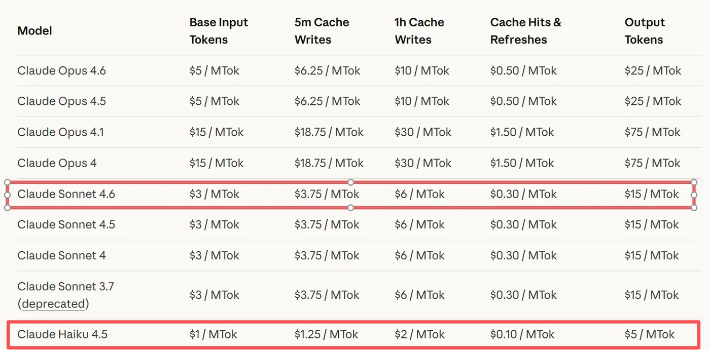
Task: Click the bottom-left handle of the selection box
Action: coord(7,207)
